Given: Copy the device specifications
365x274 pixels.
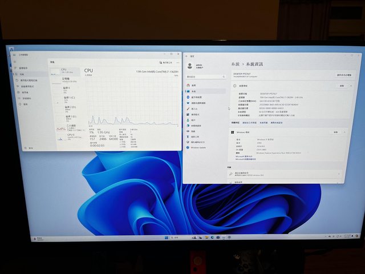Looking at the screenshot, I should click(341, 86).
